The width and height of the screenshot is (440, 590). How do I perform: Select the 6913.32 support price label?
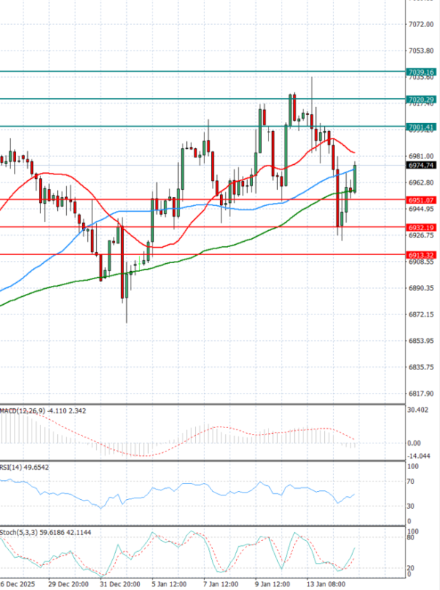point(421,254)
